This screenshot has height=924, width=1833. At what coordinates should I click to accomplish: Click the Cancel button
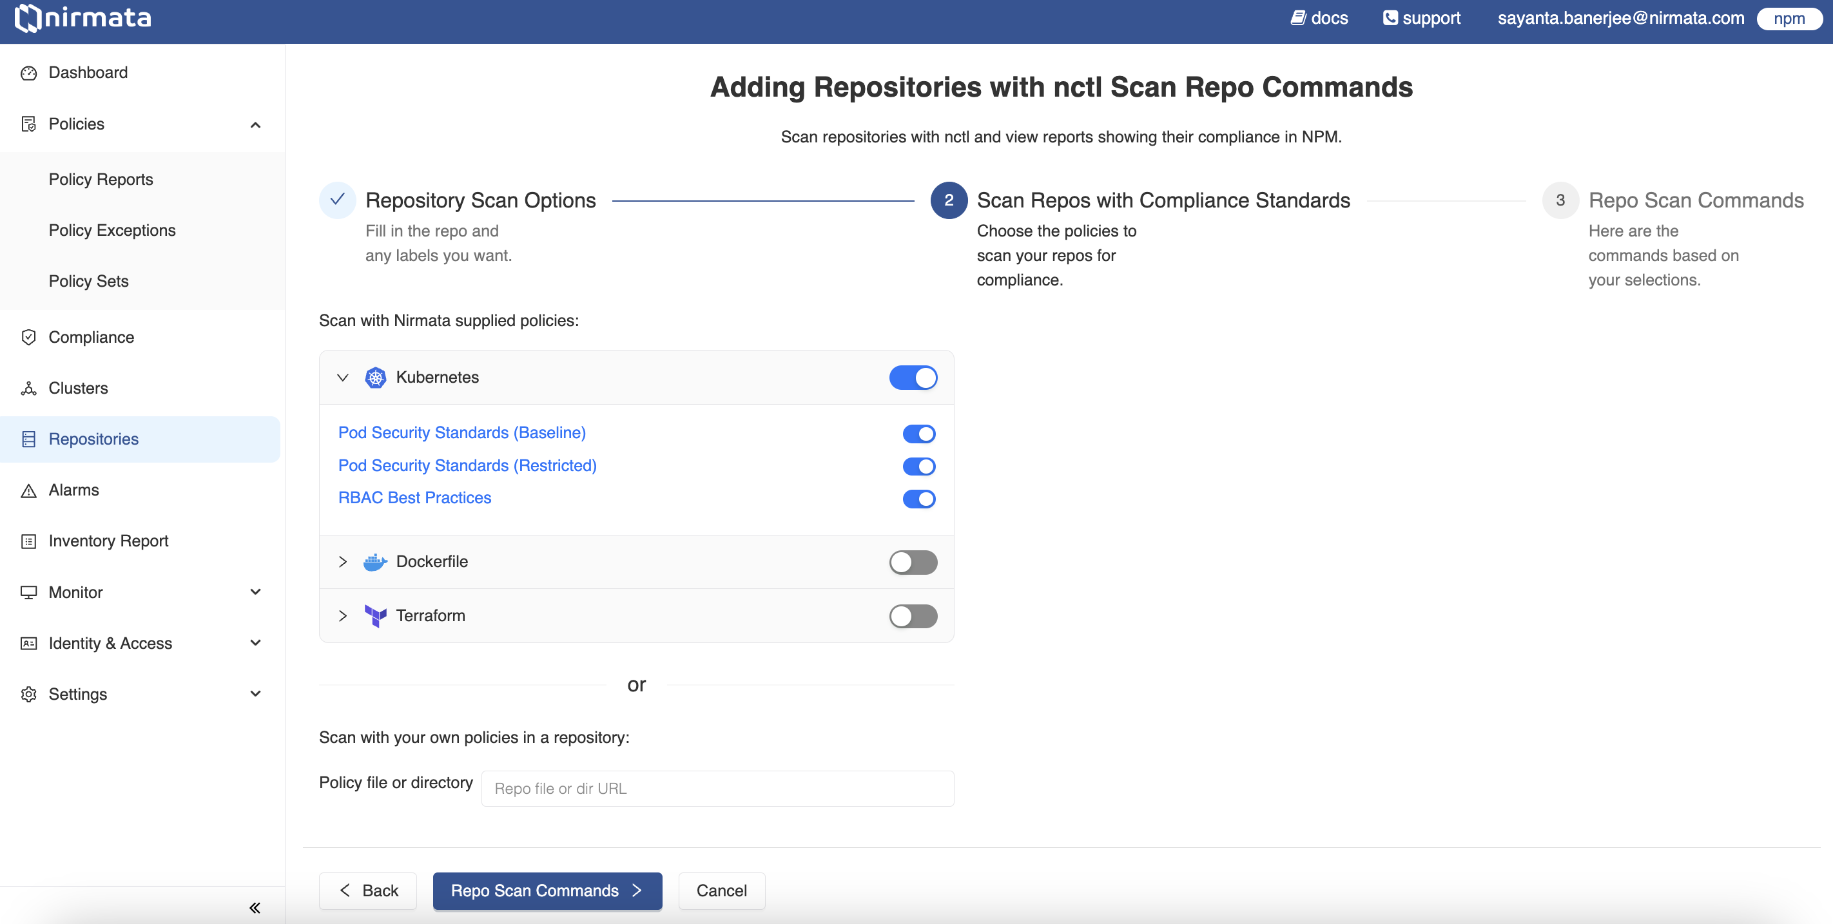click(x=721, y=891)
